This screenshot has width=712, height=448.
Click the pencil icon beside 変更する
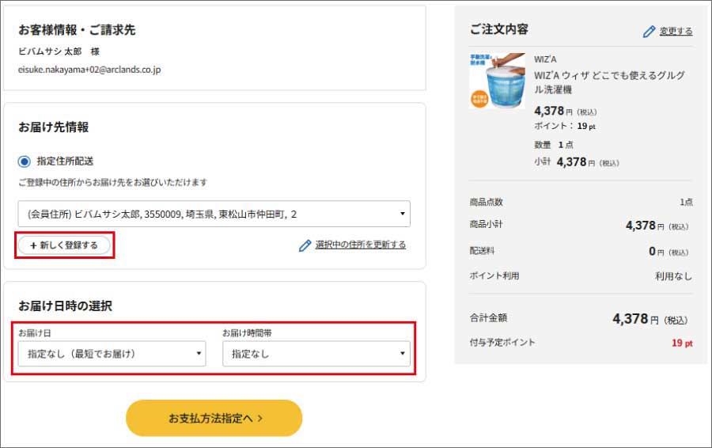click(650, 32)
